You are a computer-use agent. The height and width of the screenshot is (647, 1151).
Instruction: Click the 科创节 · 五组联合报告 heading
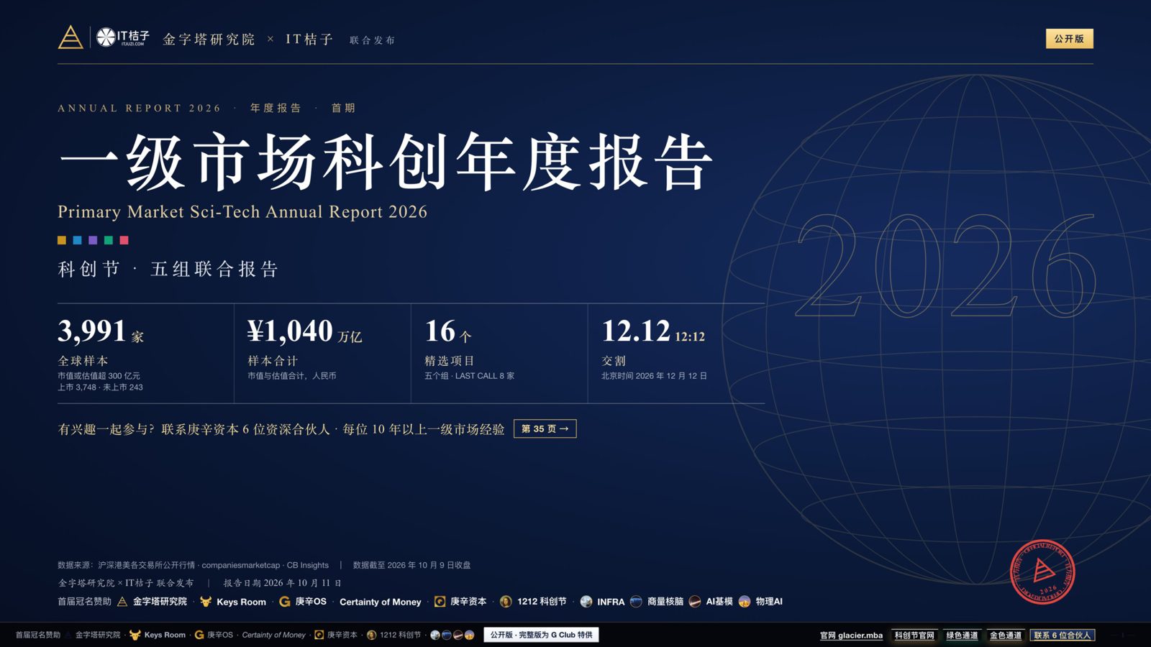(168, 270)
